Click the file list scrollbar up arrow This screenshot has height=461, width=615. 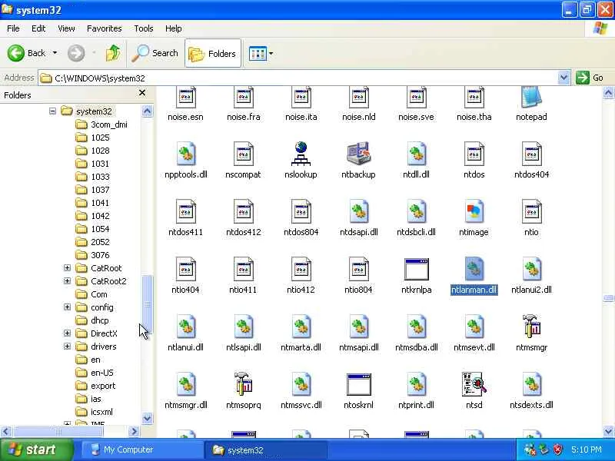(x=608, y=93)
